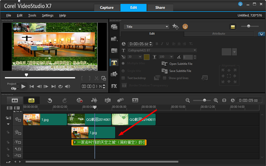Viewport: 266px width, 166px height.
Task: Click the Play button in preview
Action: point(23,87)
